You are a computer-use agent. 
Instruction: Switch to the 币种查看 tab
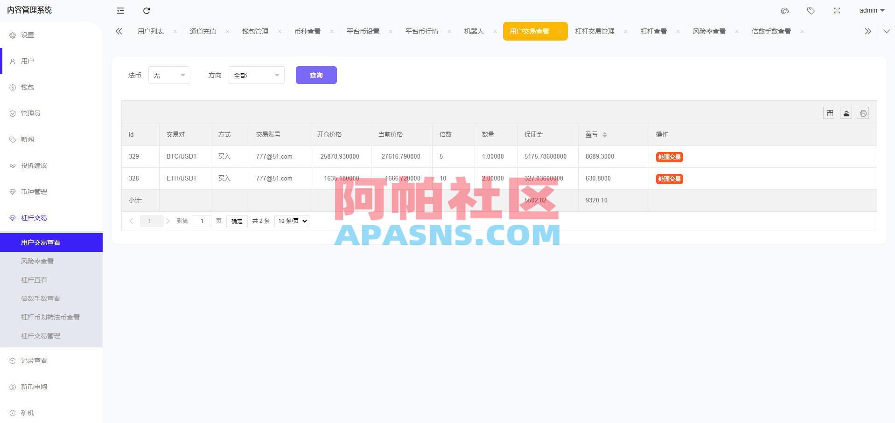coord(308,31)
